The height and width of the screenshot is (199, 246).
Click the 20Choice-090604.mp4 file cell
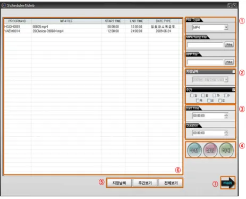(x=48, y=31)
